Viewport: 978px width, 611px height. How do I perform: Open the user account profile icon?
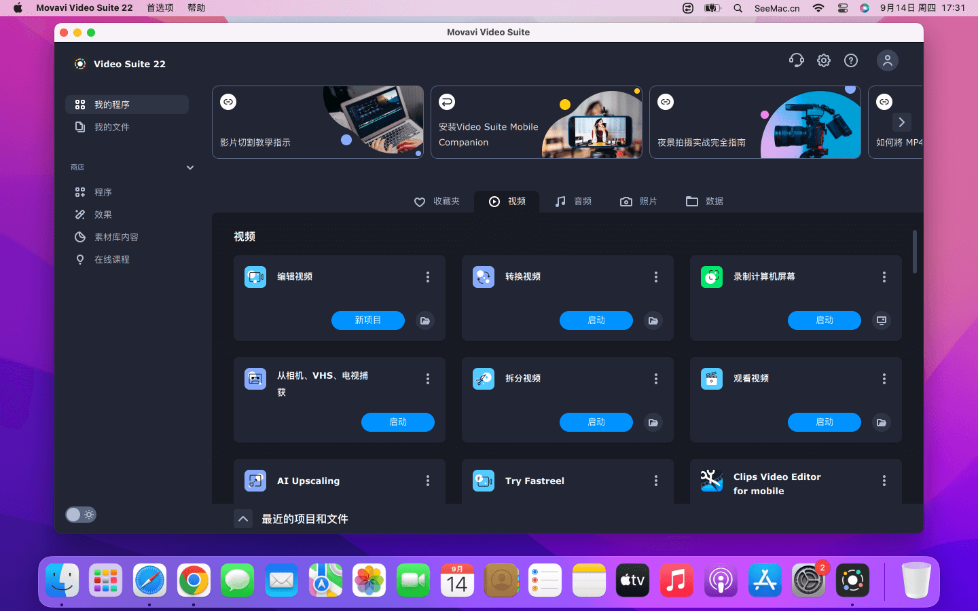tap(887, 60)
